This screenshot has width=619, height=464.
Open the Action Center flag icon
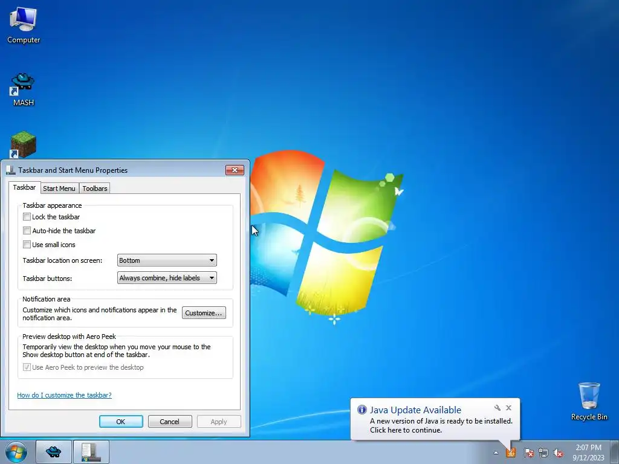[x=528, y=453]
